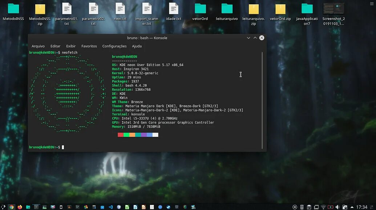The image size is (376, 210).
Task: Click the 17:34 clock on panel
Action: 361,207
